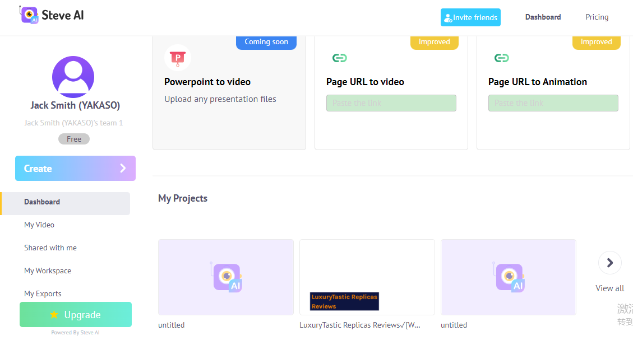Click the Create button
This screenshot has width=633, height=345.
(75, 168)
